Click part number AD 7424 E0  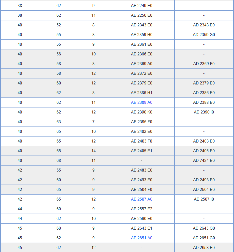coord(204,161)
